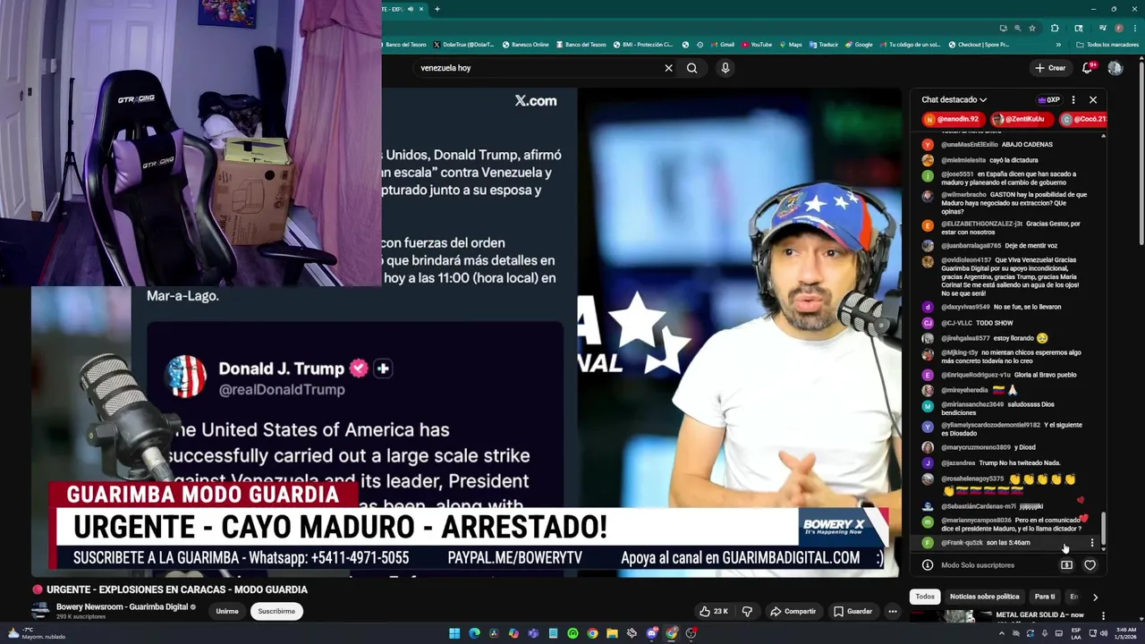Open the Google bookmark
The image size is (1145, 644).
point(859,45)
